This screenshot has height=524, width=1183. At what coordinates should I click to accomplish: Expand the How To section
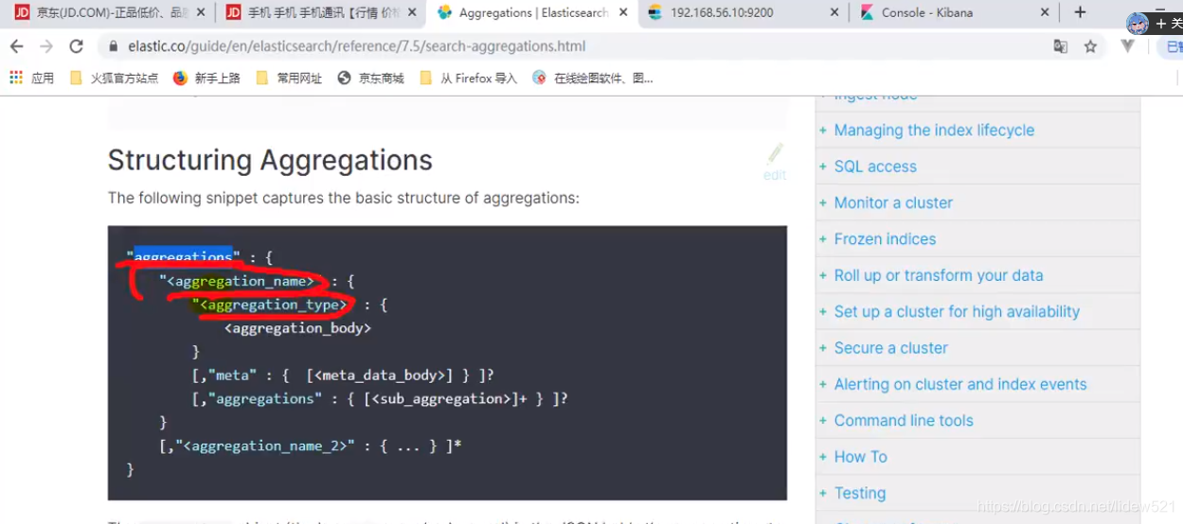(x=823, y=457)
